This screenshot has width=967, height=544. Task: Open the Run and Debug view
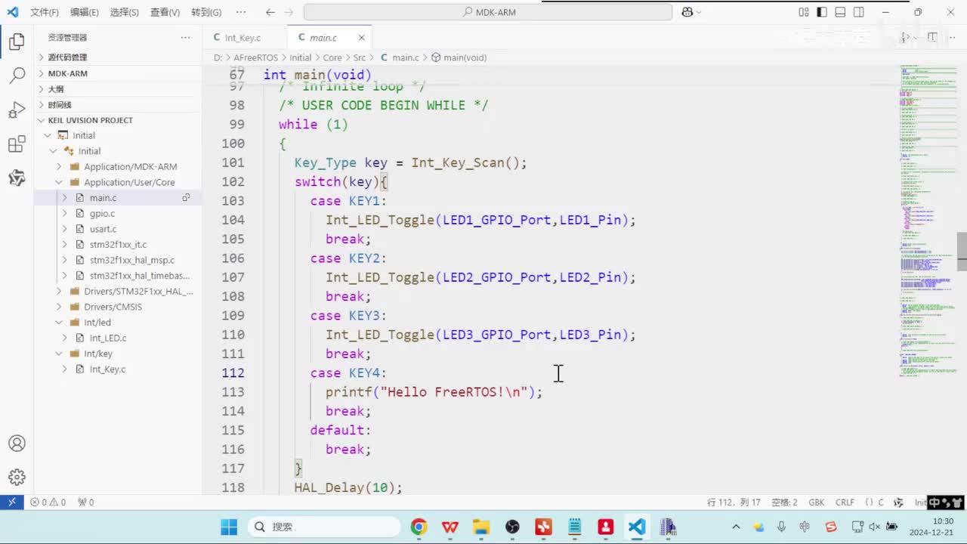pos(17,110)
